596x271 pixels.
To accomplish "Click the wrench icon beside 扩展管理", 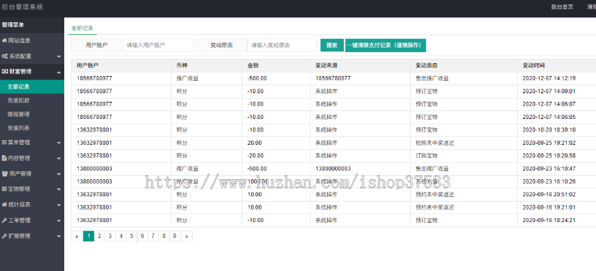I will pyautogui.click(x=4, y=236).
